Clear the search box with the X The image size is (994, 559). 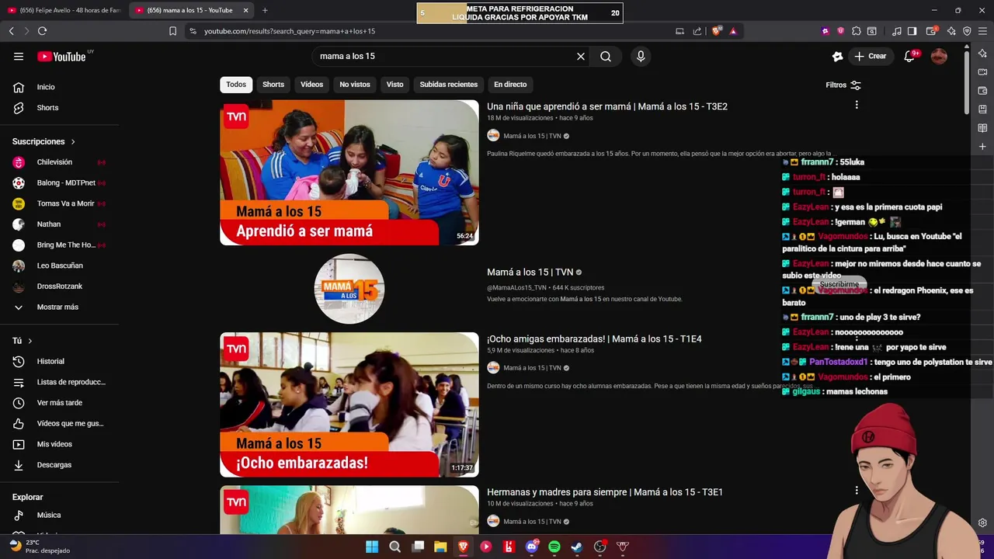580,56
